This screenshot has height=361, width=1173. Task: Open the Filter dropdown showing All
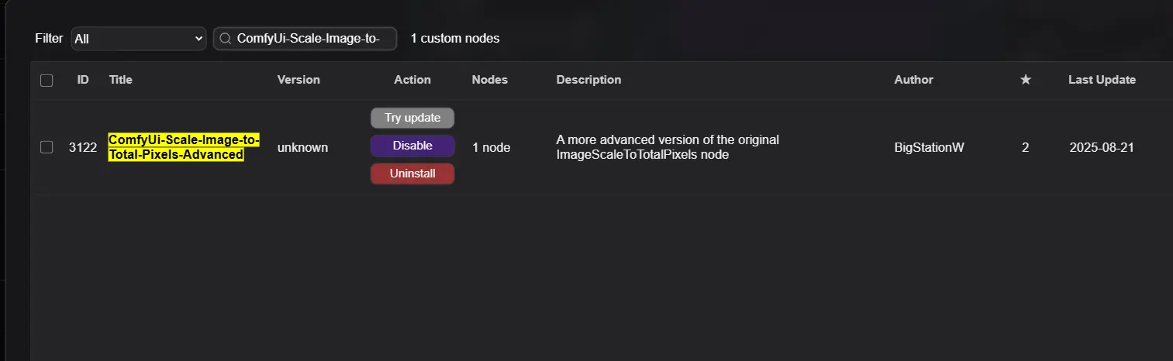coord(138,39)
